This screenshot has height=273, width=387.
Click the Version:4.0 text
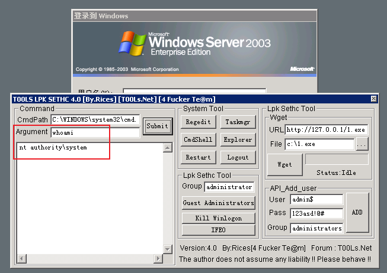click(x=198, y=248)
